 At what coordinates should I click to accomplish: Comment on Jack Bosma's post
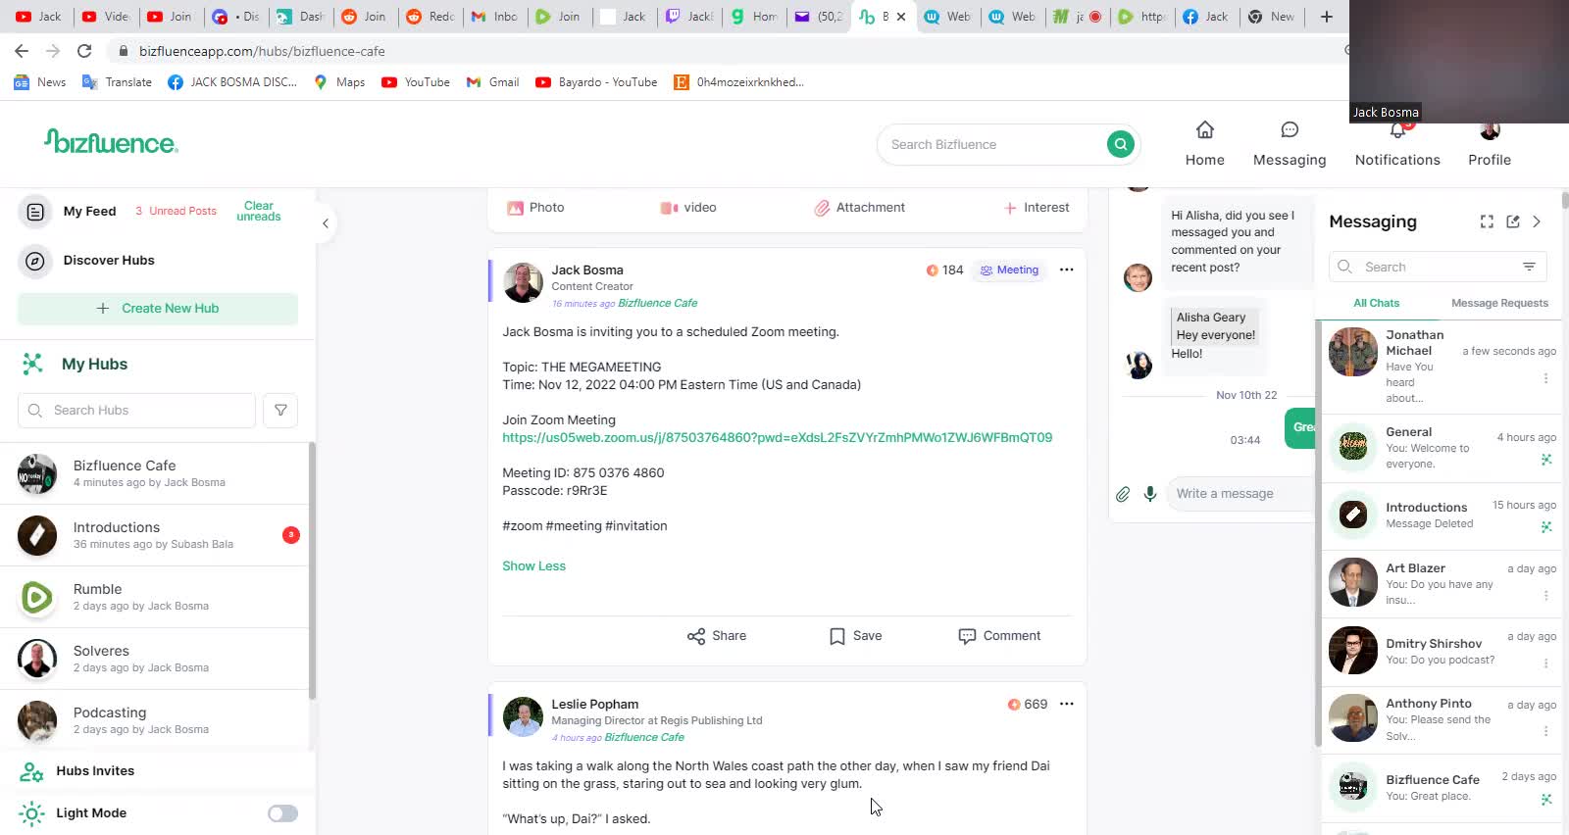pos(999,636)
